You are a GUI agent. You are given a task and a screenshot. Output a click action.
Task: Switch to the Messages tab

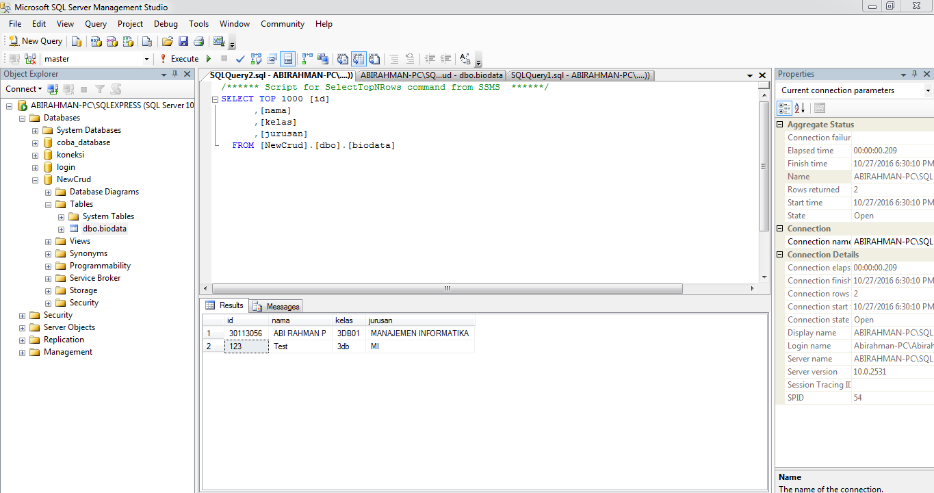[275, 306]
